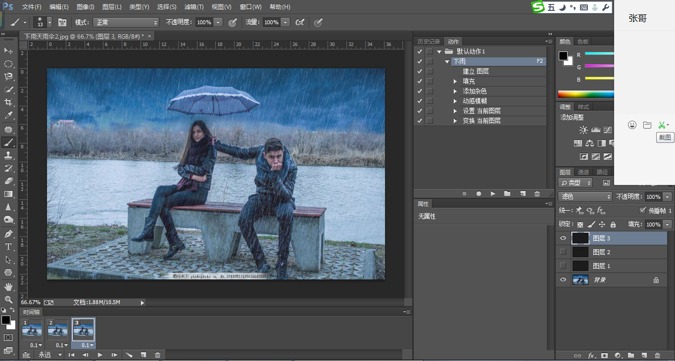Play the selected action in Actions panel
Screen dimensions: 675x361
coord(493,194)
